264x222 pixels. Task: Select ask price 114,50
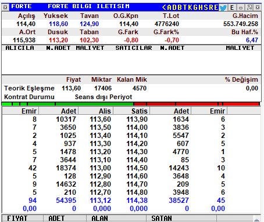point(137,168)
